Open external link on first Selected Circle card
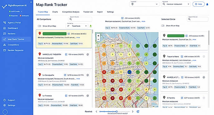The height and width of the screenshot is (115, 214). tap(187, 36)
